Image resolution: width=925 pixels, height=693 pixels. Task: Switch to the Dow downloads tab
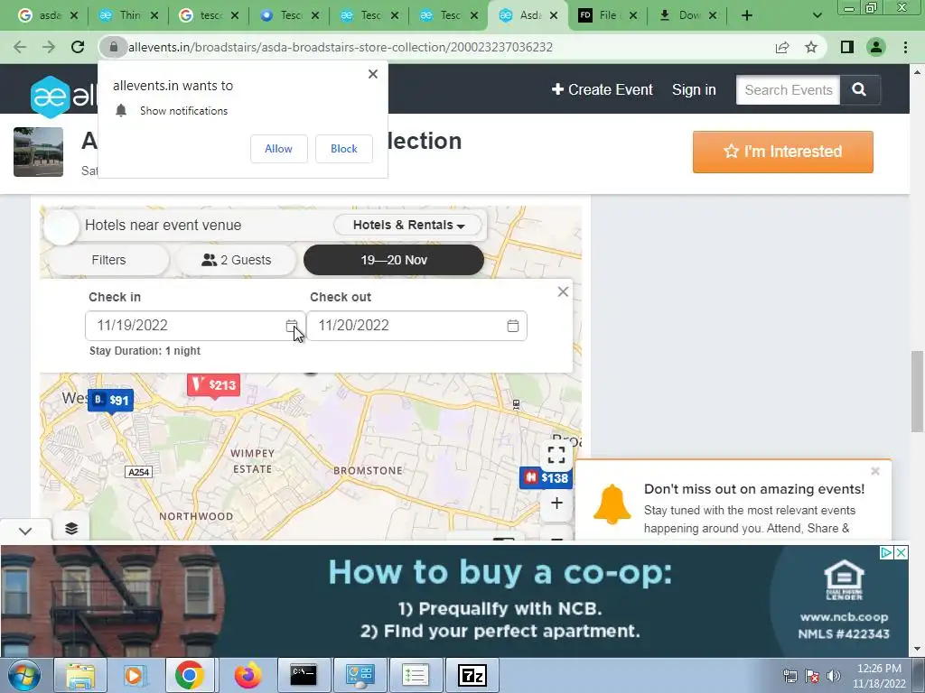[687, 15]
